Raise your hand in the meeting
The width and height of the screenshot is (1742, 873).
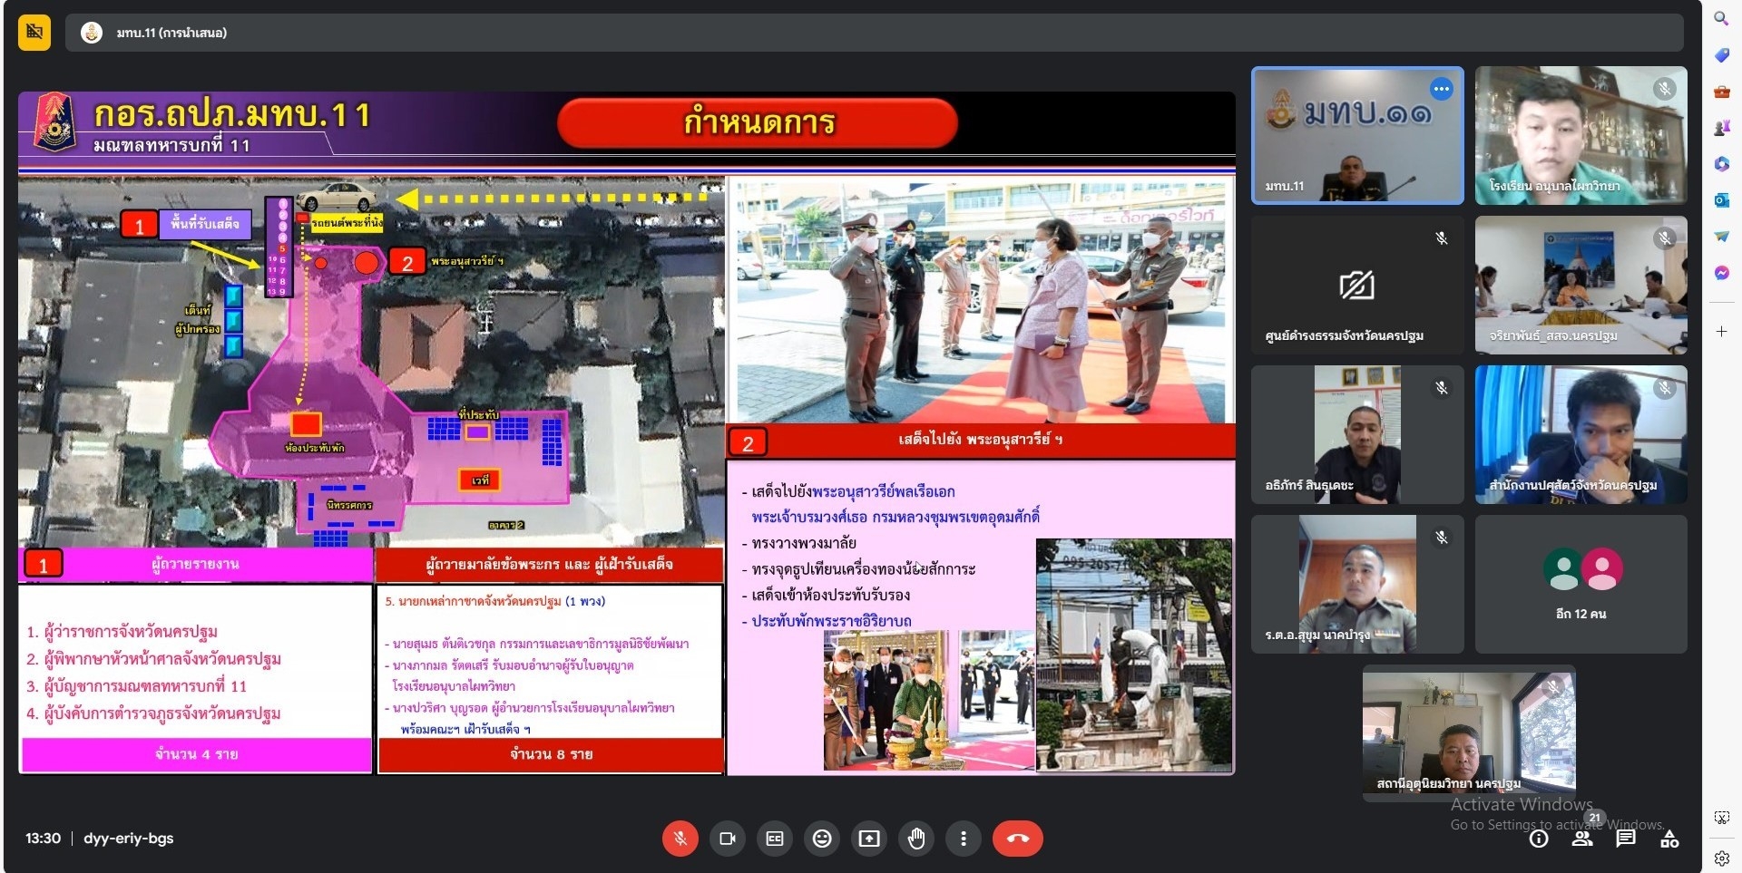tap(916, 839)
